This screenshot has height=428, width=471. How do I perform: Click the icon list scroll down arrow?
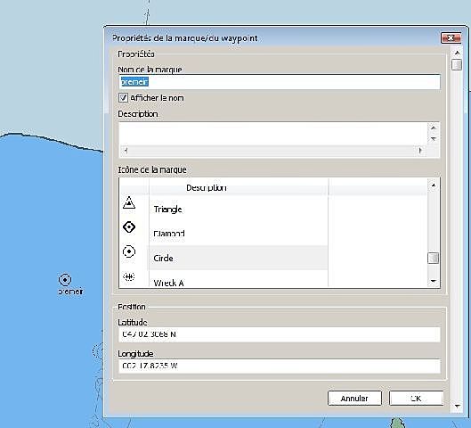coord(433,281)
